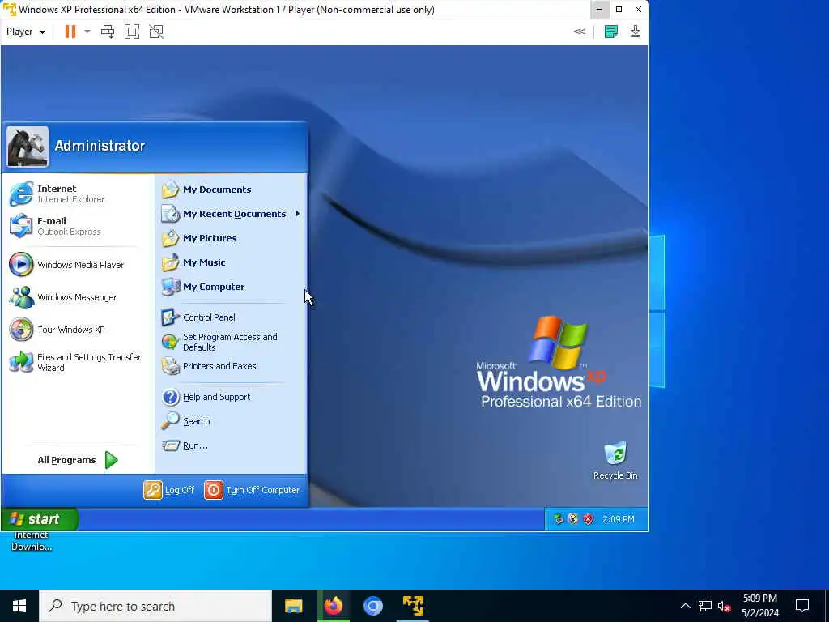
Task: Click Turn Off Computer button
Action: 253,490
